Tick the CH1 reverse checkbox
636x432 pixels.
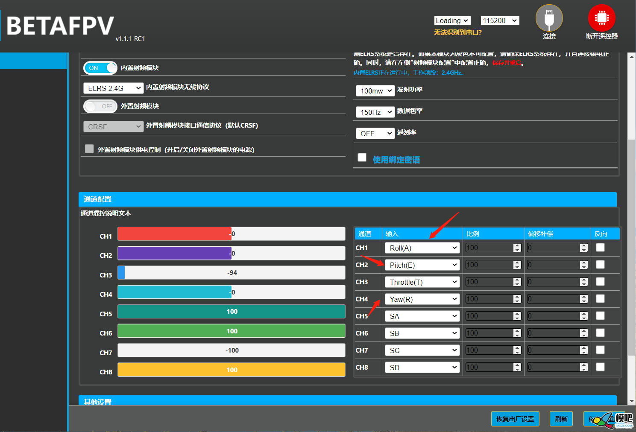pyautogui.click(x=600, y=247)
